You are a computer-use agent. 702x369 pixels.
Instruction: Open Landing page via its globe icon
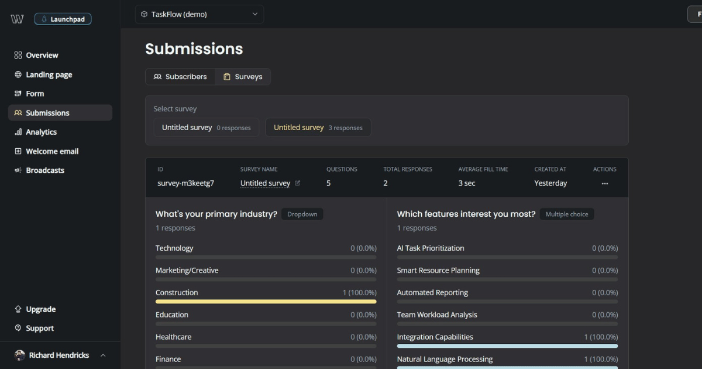tap(18, 74)
